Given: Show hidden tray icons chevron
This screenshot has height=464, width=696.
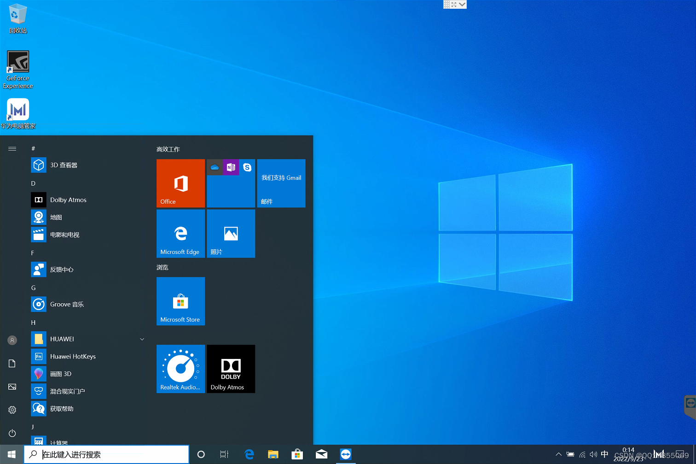Looking at the screenshot, I should 558,454.
